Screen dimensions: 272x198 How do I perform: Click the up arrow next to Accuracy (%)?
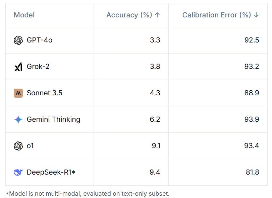(x=157, y=15)
